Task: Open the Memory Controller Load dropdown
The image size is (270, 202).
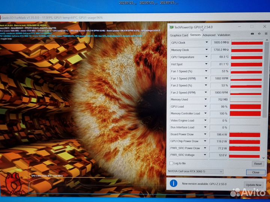Action: (205, 113)
